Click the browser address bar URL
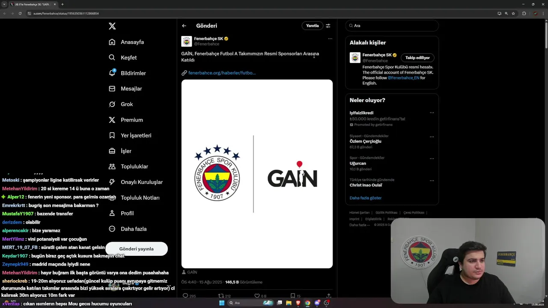548x308 pixels. tap(66, 13)
